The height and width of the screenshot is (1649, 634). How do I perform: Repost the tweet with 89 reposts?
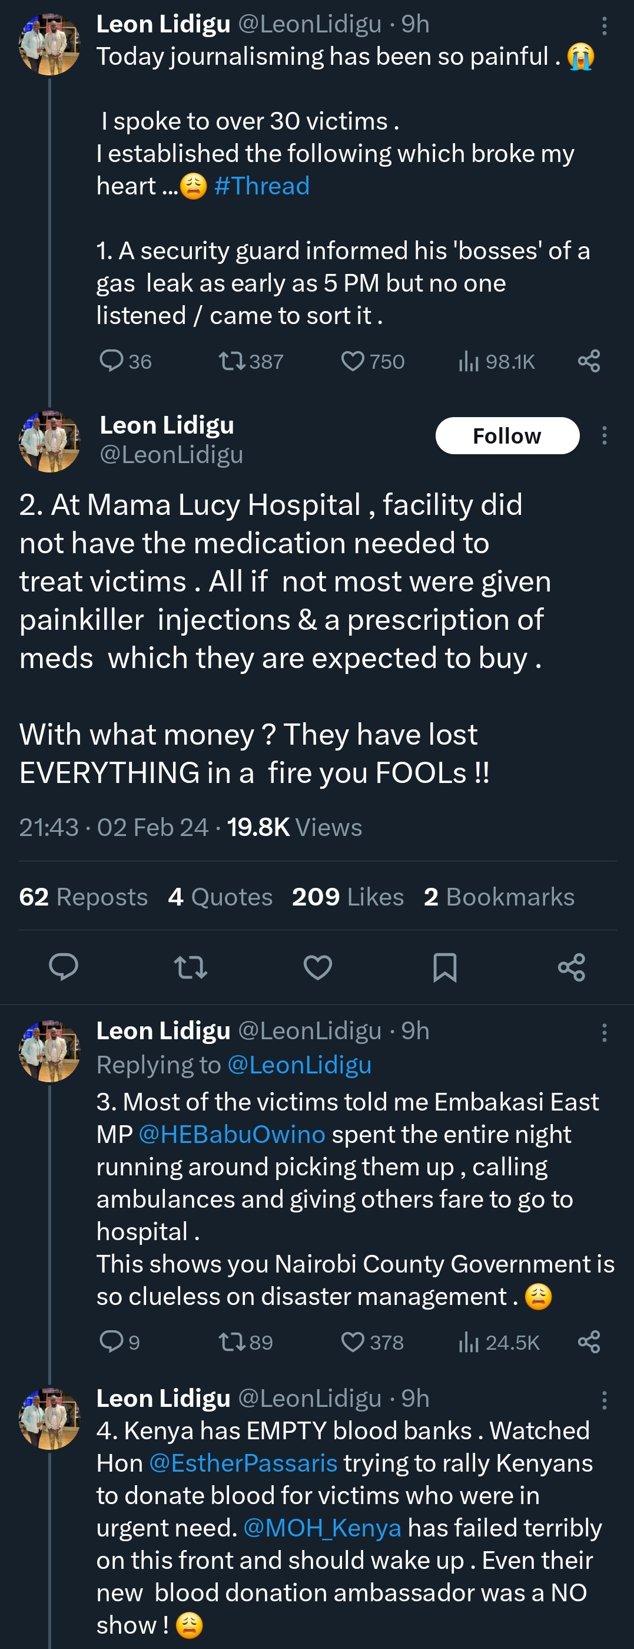(231, 1341)
